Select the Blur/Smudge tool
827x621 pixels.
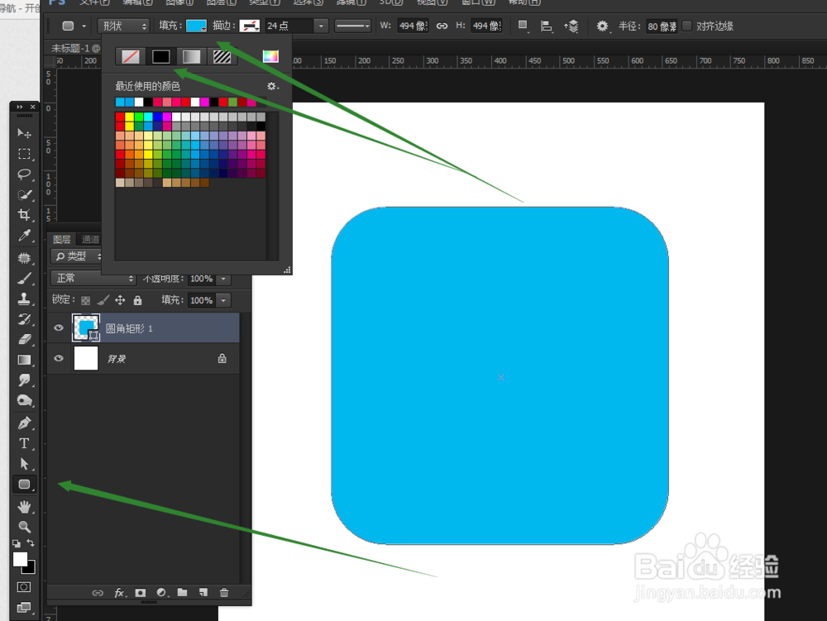click(24, 380)
